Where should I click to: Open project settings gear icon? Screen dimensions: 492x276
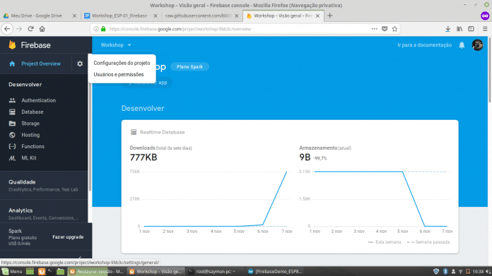click(x=80, y=64)
